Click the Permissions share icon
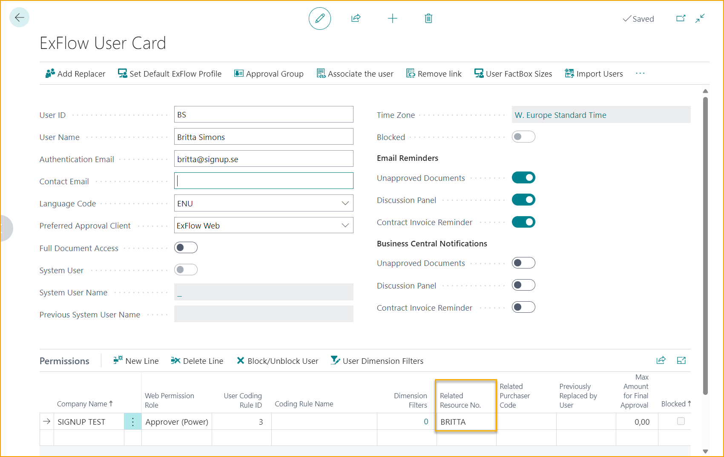724x457 pixels. [x=661, y=360]
